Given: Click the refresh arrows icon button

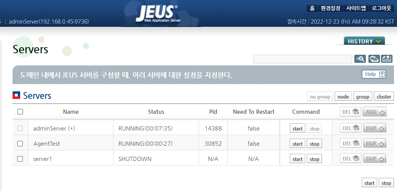Looking at the screenshot, I should [x=374, y=59].
